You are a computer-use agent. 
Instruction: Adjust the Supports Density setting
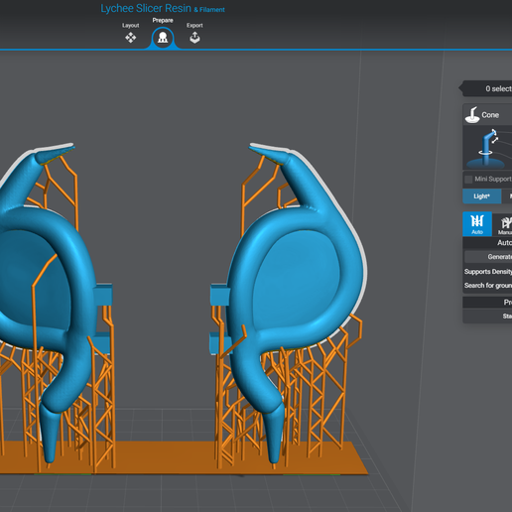(488, 272)
